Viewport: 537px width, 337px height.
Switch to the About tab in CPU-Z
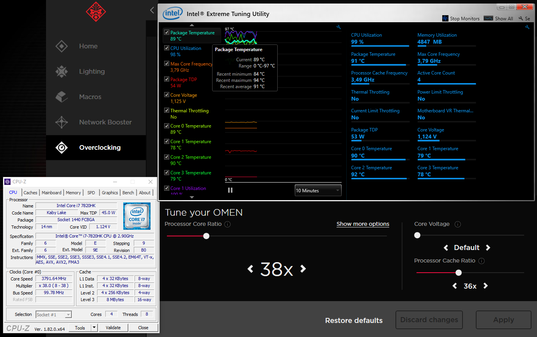pyautogui.click(x=145, y=193)
